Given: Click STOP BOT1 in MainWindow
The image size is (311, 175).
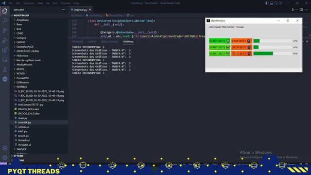Looking at the screenshot, I should pyautogui.click(x=242, y=41).
